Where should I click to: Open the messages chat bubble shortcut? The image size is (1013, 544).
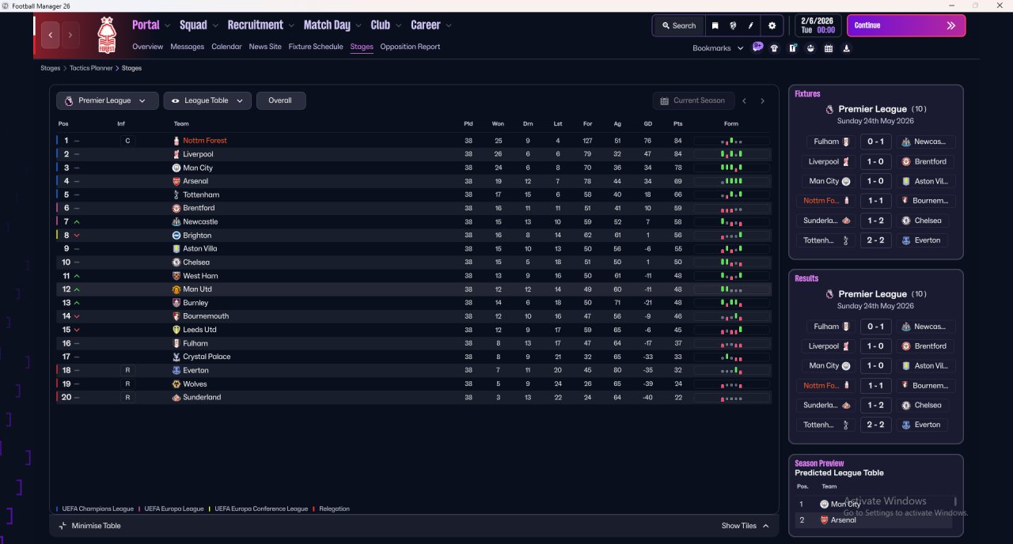[x=757, y=47]
